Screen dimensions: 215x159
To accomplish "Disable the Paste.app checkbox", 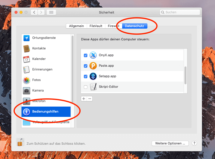I will pyautogui.click(x=86, y=66).
